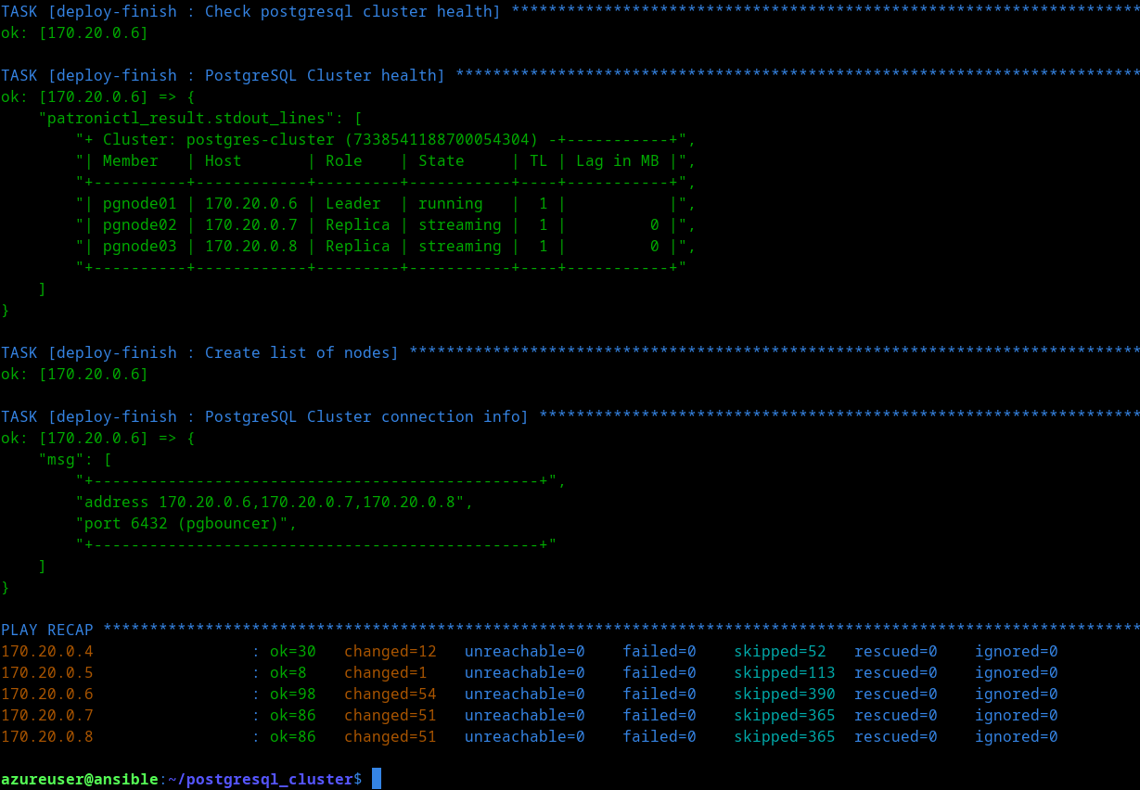This screenshot has width=1140, height=790.
Task: Click the 'Lag in MB' column header
Action: coord(618,160)
